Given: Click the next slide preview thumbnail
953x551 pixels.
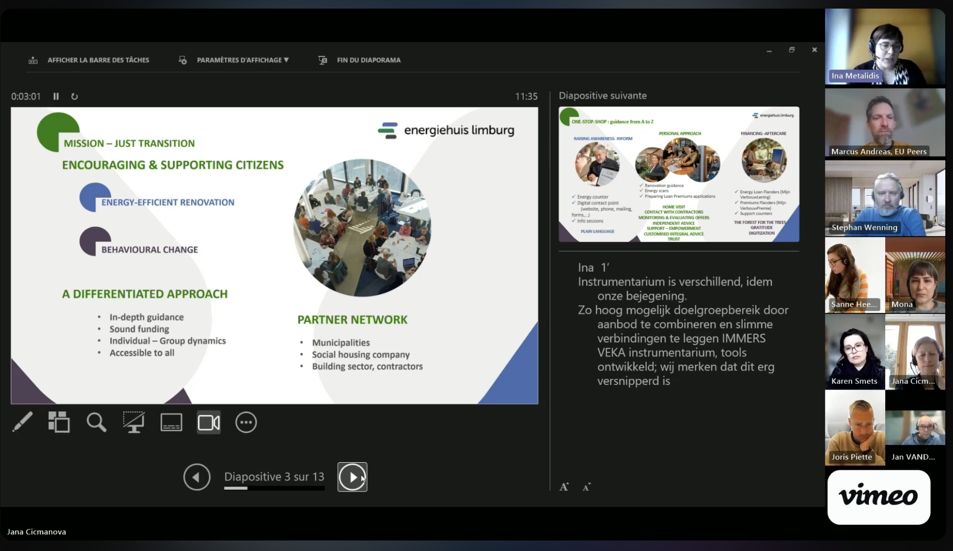Looking at the screenshot, I should point(679,174).
